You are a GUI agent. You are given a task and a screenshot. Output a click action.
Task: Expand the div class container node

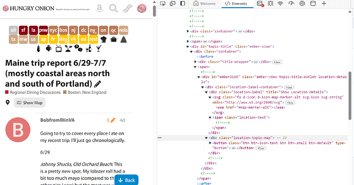[x=188, y=31]
